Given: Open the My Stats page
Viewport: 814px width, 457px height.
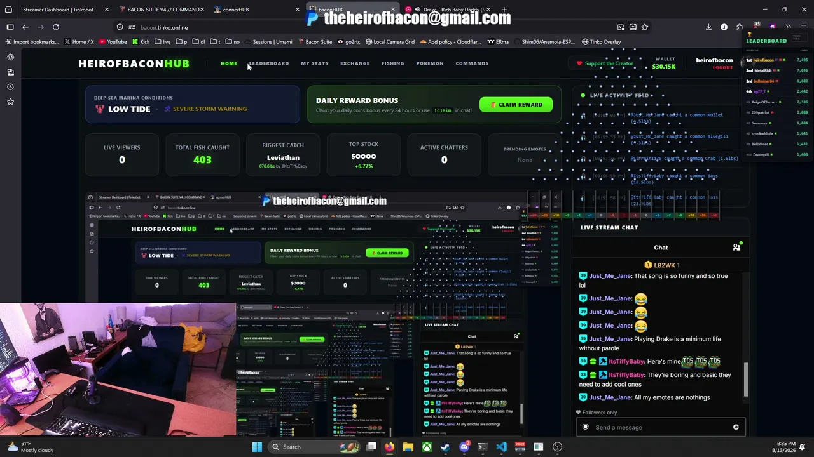Looking at the screenshot, I should [x=315, y=63].
